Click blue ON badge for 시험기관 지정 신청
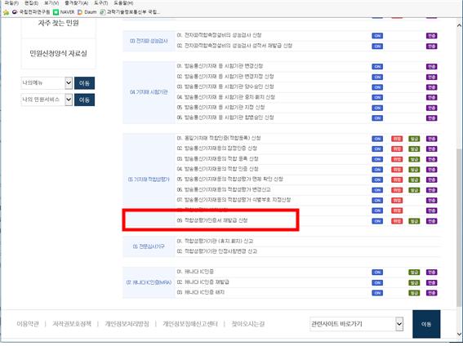The image size is (463, 346). [x=377, y=108]
